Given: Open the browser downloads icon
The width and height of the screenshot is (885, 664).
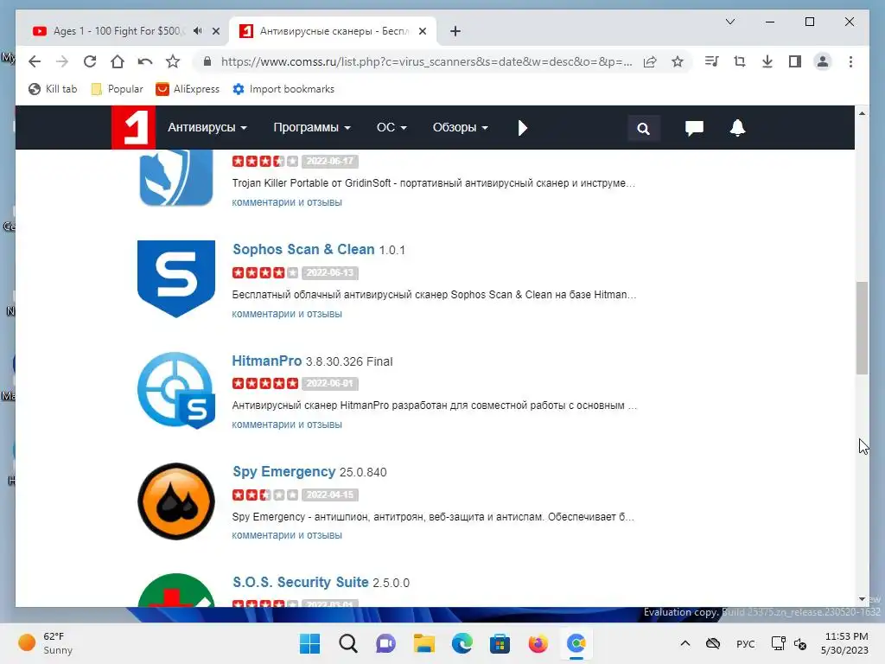Looking at the screenshot, I should [767, 61].
